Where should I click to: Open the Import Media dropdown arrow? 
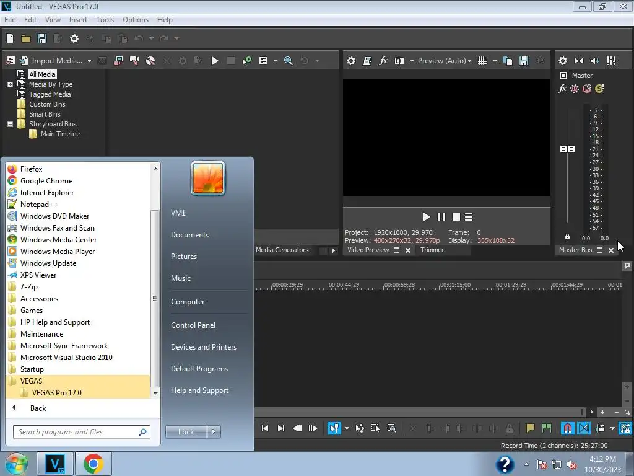[89, 61]
